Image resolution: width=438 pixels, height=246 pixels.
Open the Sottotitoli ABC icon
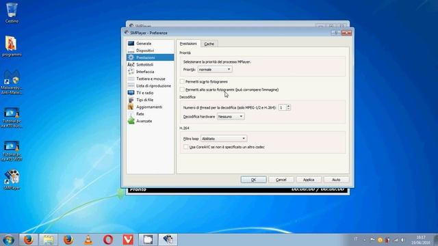coord(131,65)
